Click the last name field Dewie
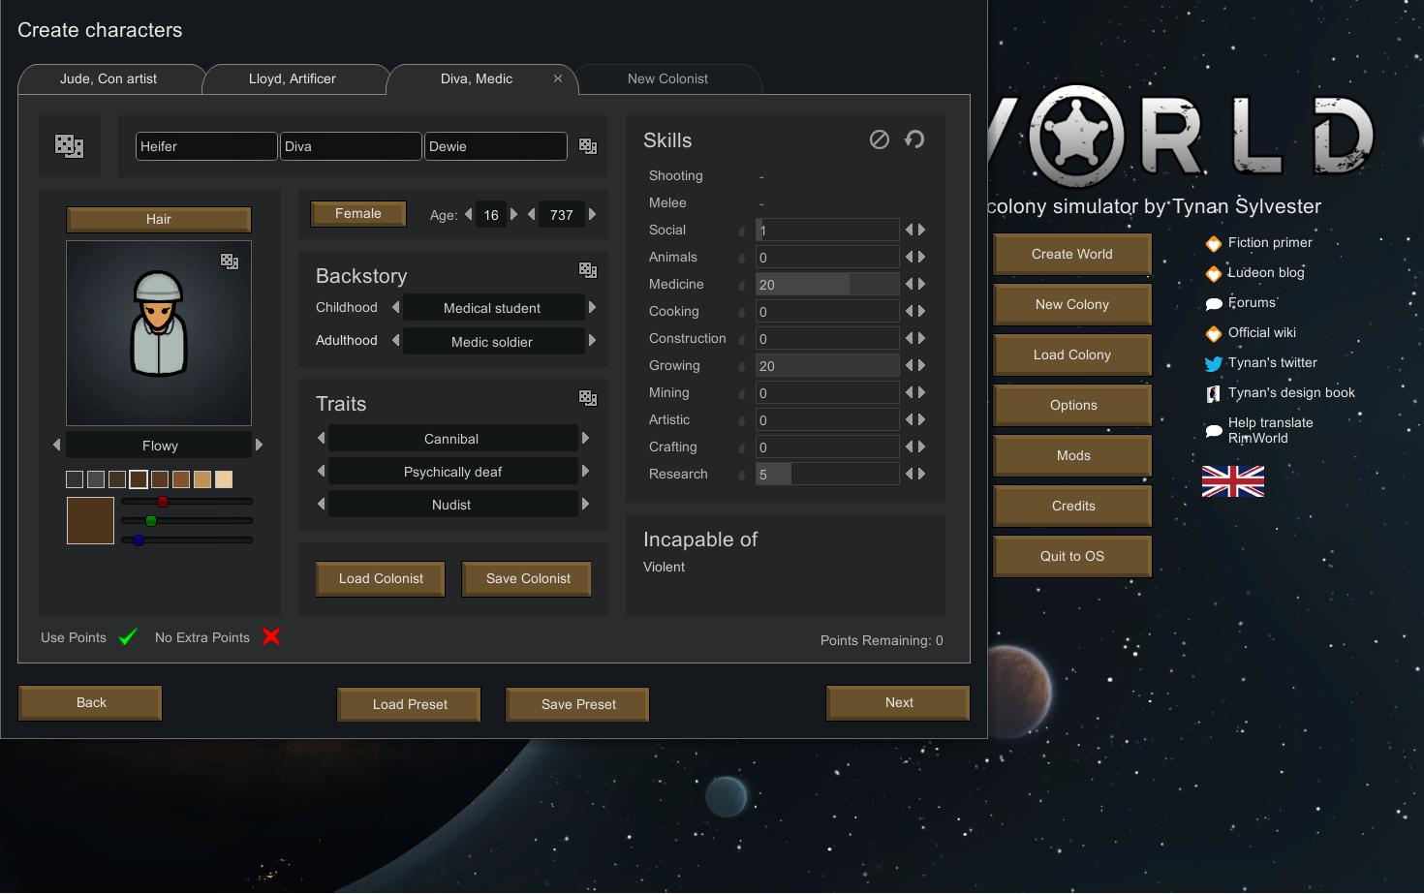The height and width of the screenshot is (894, 1424). pyautogui.click(x=496, y=146)
